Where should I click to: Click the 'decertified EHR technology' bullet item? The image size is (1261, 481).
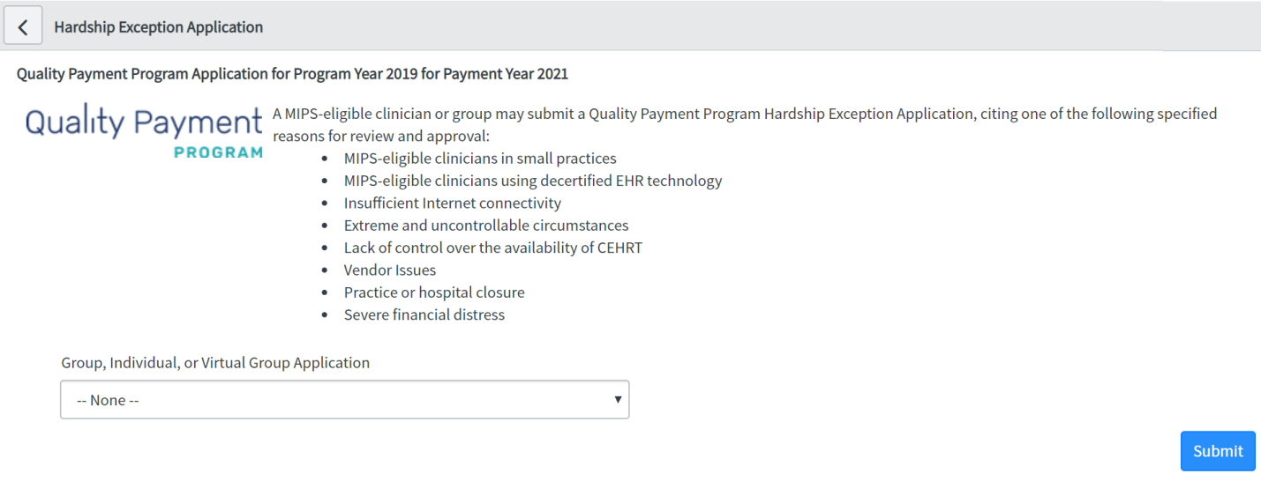[533, 181]
